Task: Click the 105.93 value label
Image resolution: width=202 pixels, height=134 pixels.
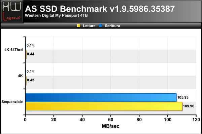Action: (183, 97)
